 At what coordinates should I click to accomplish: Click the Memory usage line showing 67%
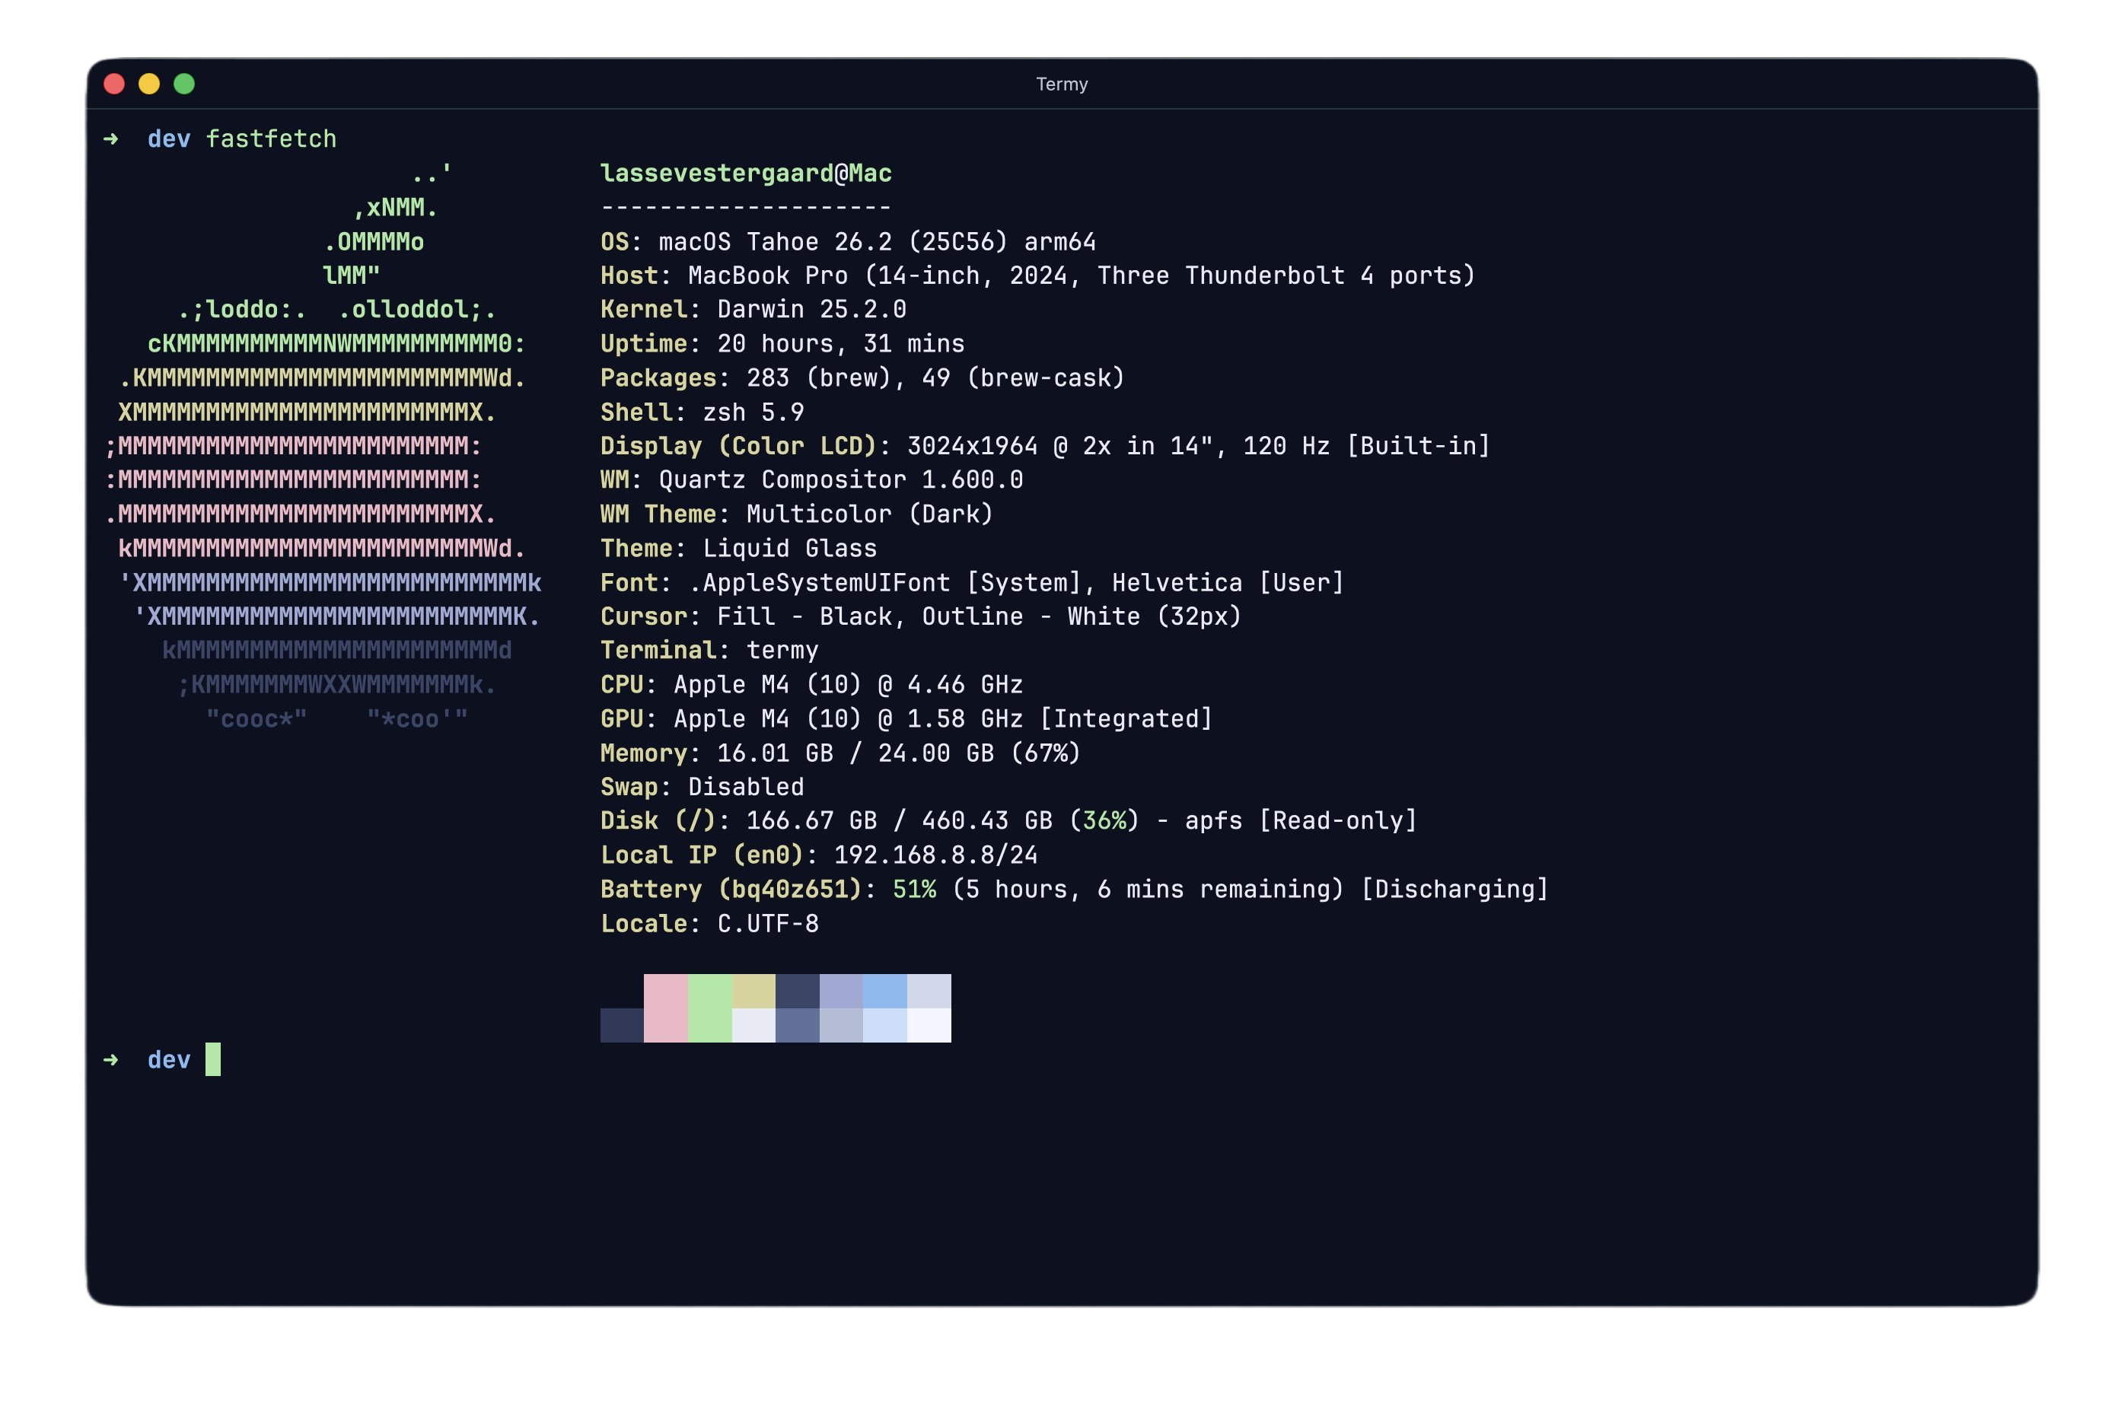pos(839,752)
